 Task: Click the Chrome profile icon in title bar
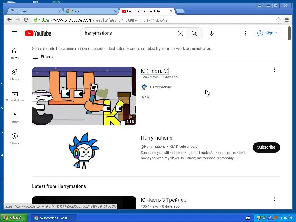point(260,5)
